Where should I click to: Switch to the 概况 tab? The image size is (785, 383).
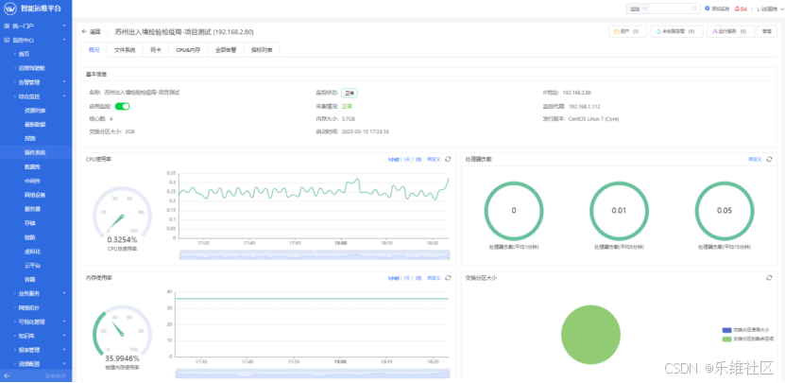[94, 49]
